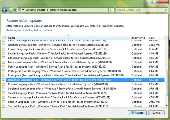The height and width of the screenshot is (120, 170).
Task: Check Serbian (Latin) Language Pack checkbox
Action: 4,89
